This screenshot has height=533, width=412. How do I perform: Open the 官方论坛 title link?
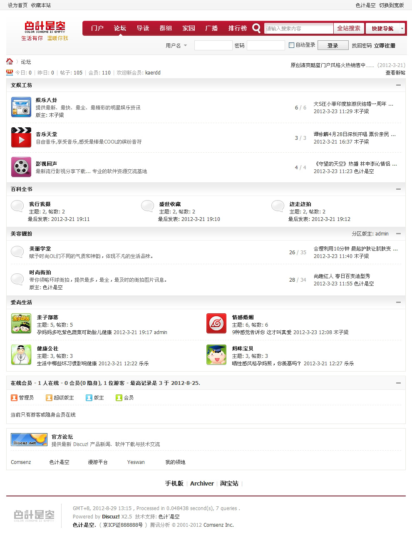pyautogui.click(x=62, y=437)
